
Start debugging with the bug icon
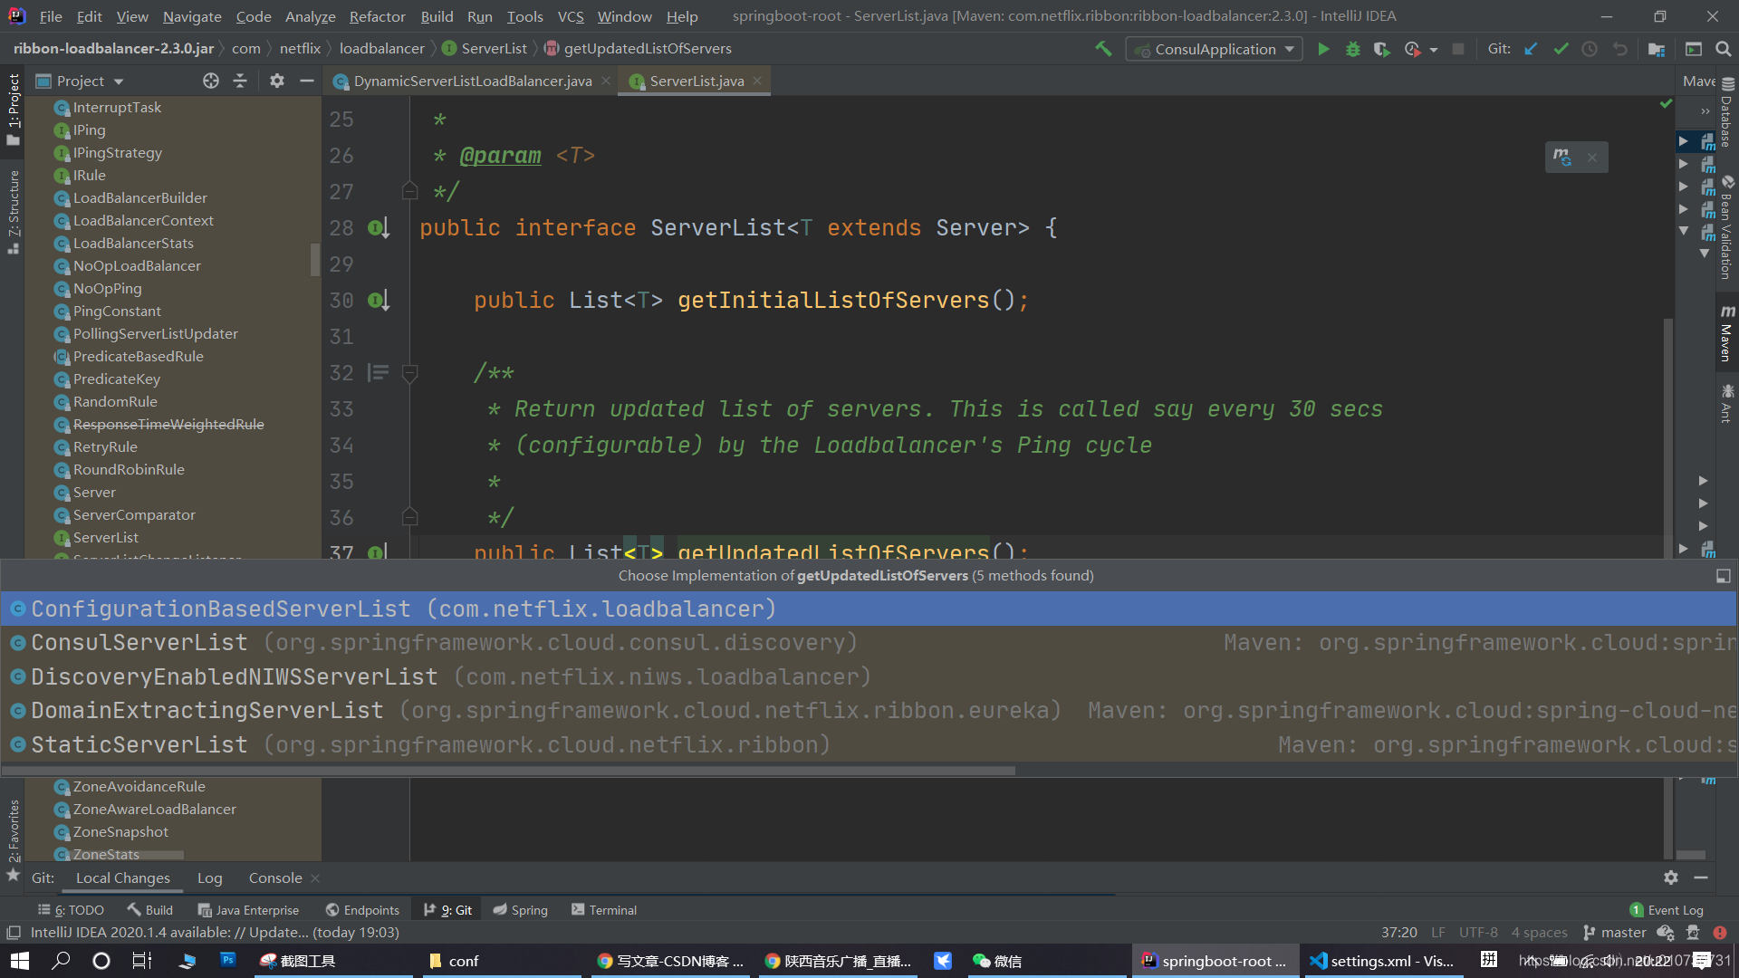pyautogui.click(x=1352, y=49)
